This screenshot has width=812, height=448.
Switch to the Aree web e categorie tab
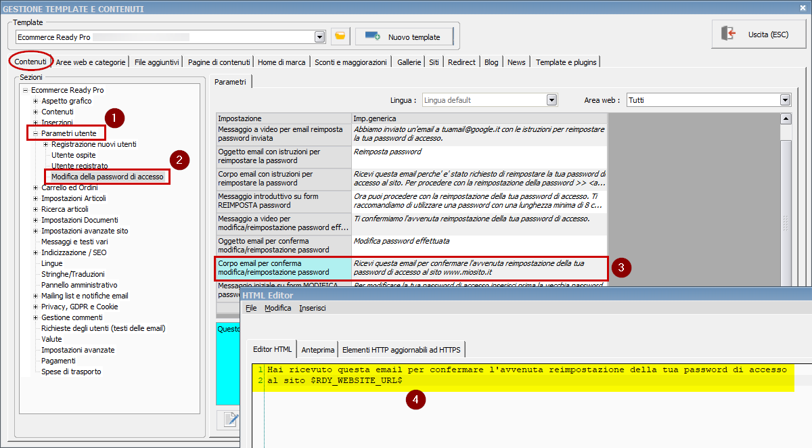pos(91,62)
